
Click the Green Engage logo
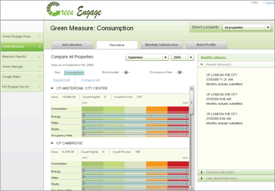[x=74, y=10]
